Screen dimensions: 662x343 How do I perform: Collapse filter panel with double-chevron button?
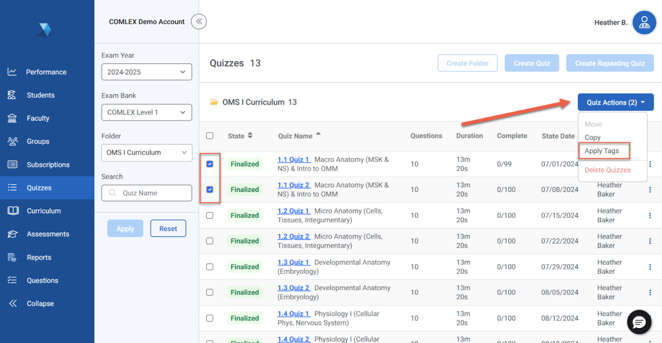199,22
